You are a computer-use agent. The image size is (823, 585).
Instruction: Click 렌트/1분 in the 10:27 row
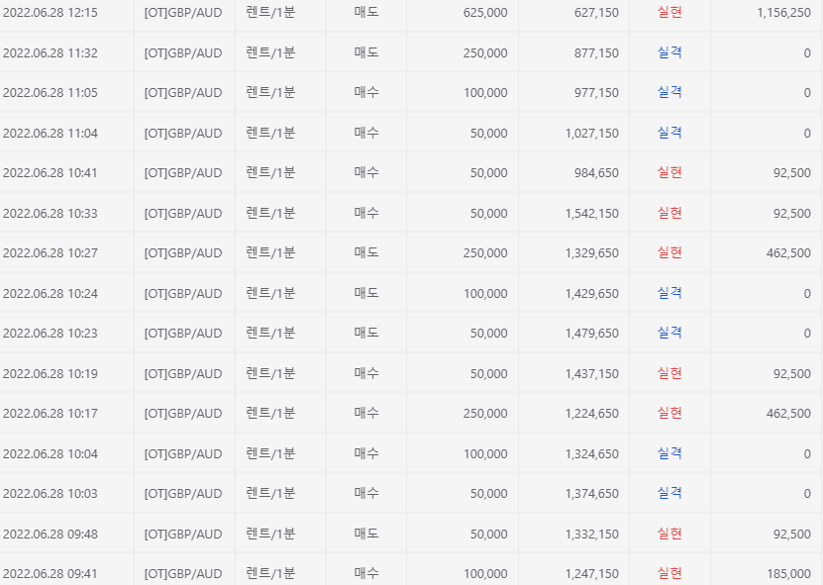pos(270,252)
